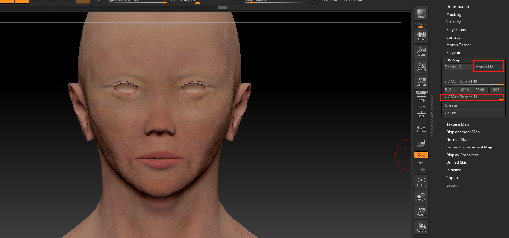Click the UV Map Border slider
This screenshot has width=509, height=238.
click(x=474, y=97)
